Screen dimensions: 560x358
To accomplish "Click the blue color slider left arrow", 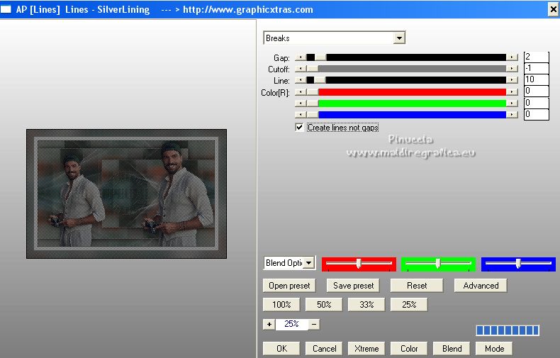I will pyautogui.click(x=301, y=115).
